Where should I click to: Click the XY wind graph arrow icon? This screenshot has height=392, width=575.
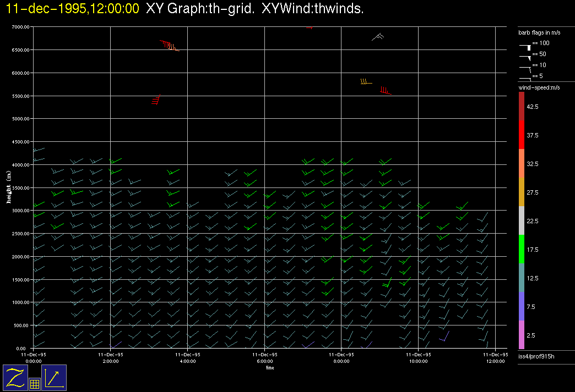(x=54, y=377)
